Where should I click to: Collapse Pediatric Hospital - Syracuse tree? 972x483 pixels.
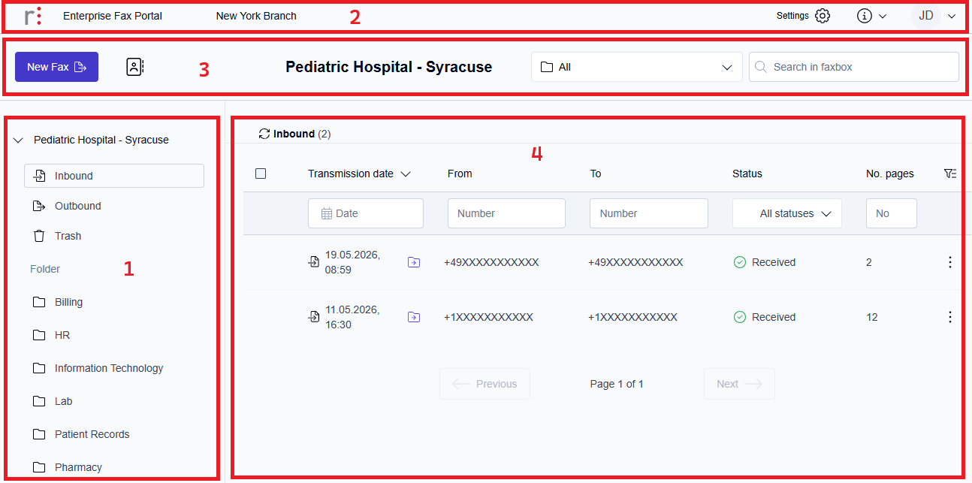(19, 140)
